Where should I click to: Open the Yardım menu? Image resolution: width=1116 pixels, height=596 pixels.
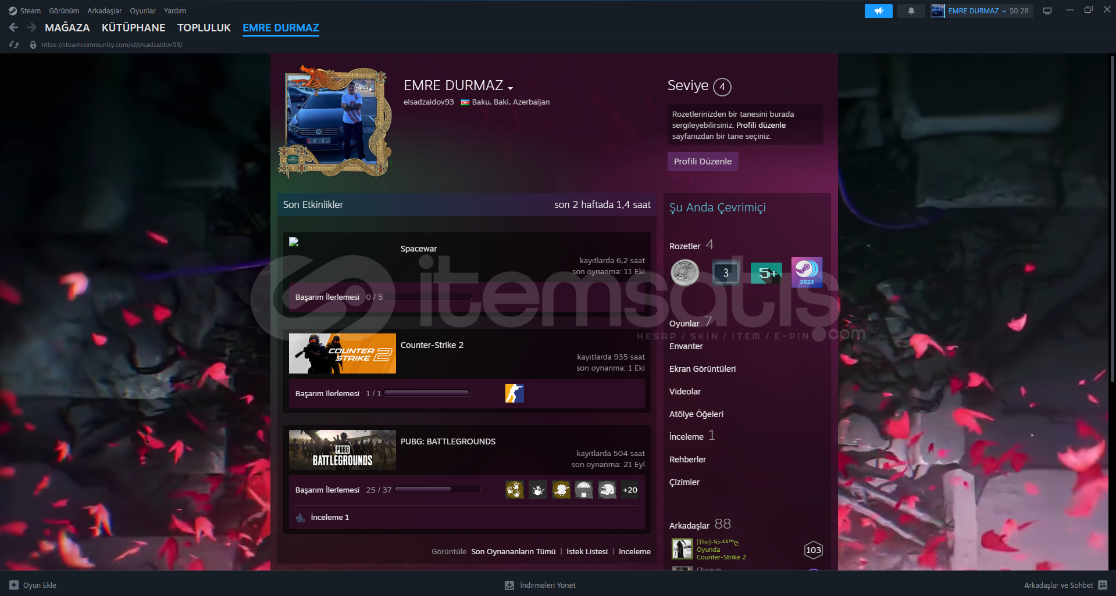[x=175, y=11]
